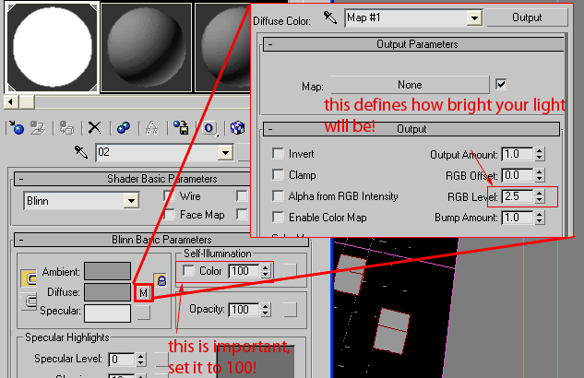The image size is (584, 378).
Task: Click the Opacity spinner arrows
Action: click(x=265, y=310)
